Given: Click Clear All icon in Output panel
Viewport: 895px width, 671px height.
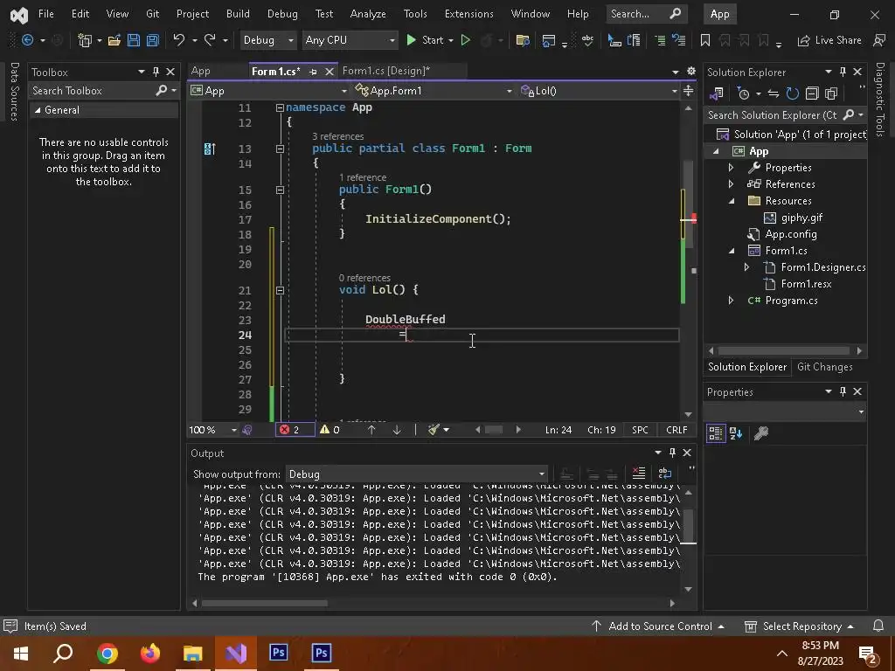Looking at the screenshot, I should 639,474.
